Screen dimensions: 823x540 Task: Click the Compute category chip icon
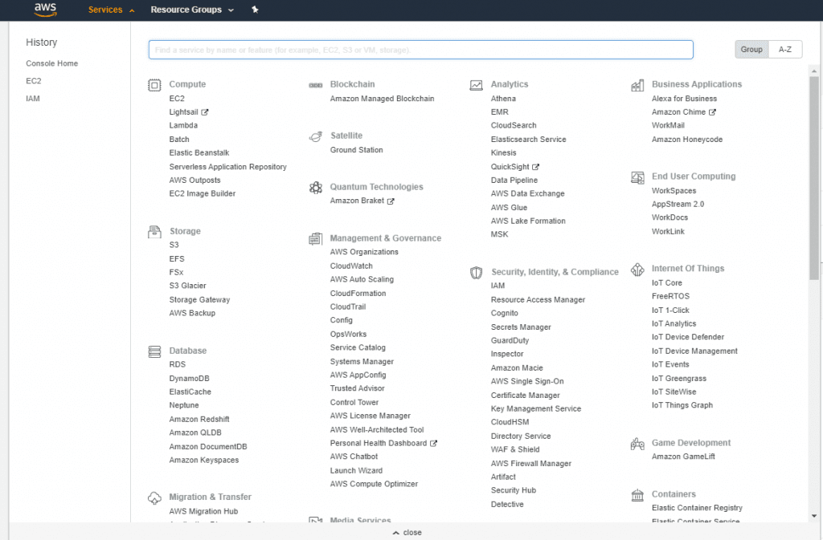point(154,85)
